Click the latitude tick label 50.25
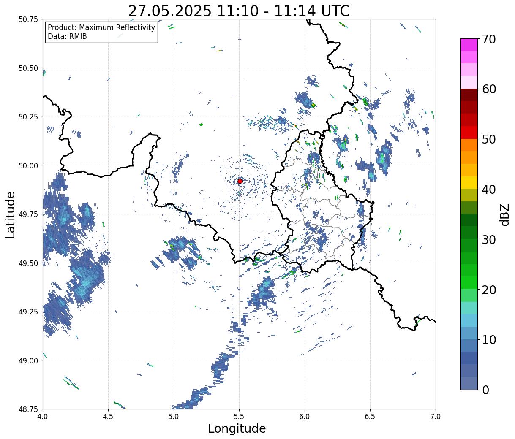Image resolution: width=515 pixels, height=439 pixels. pos(28,117)
